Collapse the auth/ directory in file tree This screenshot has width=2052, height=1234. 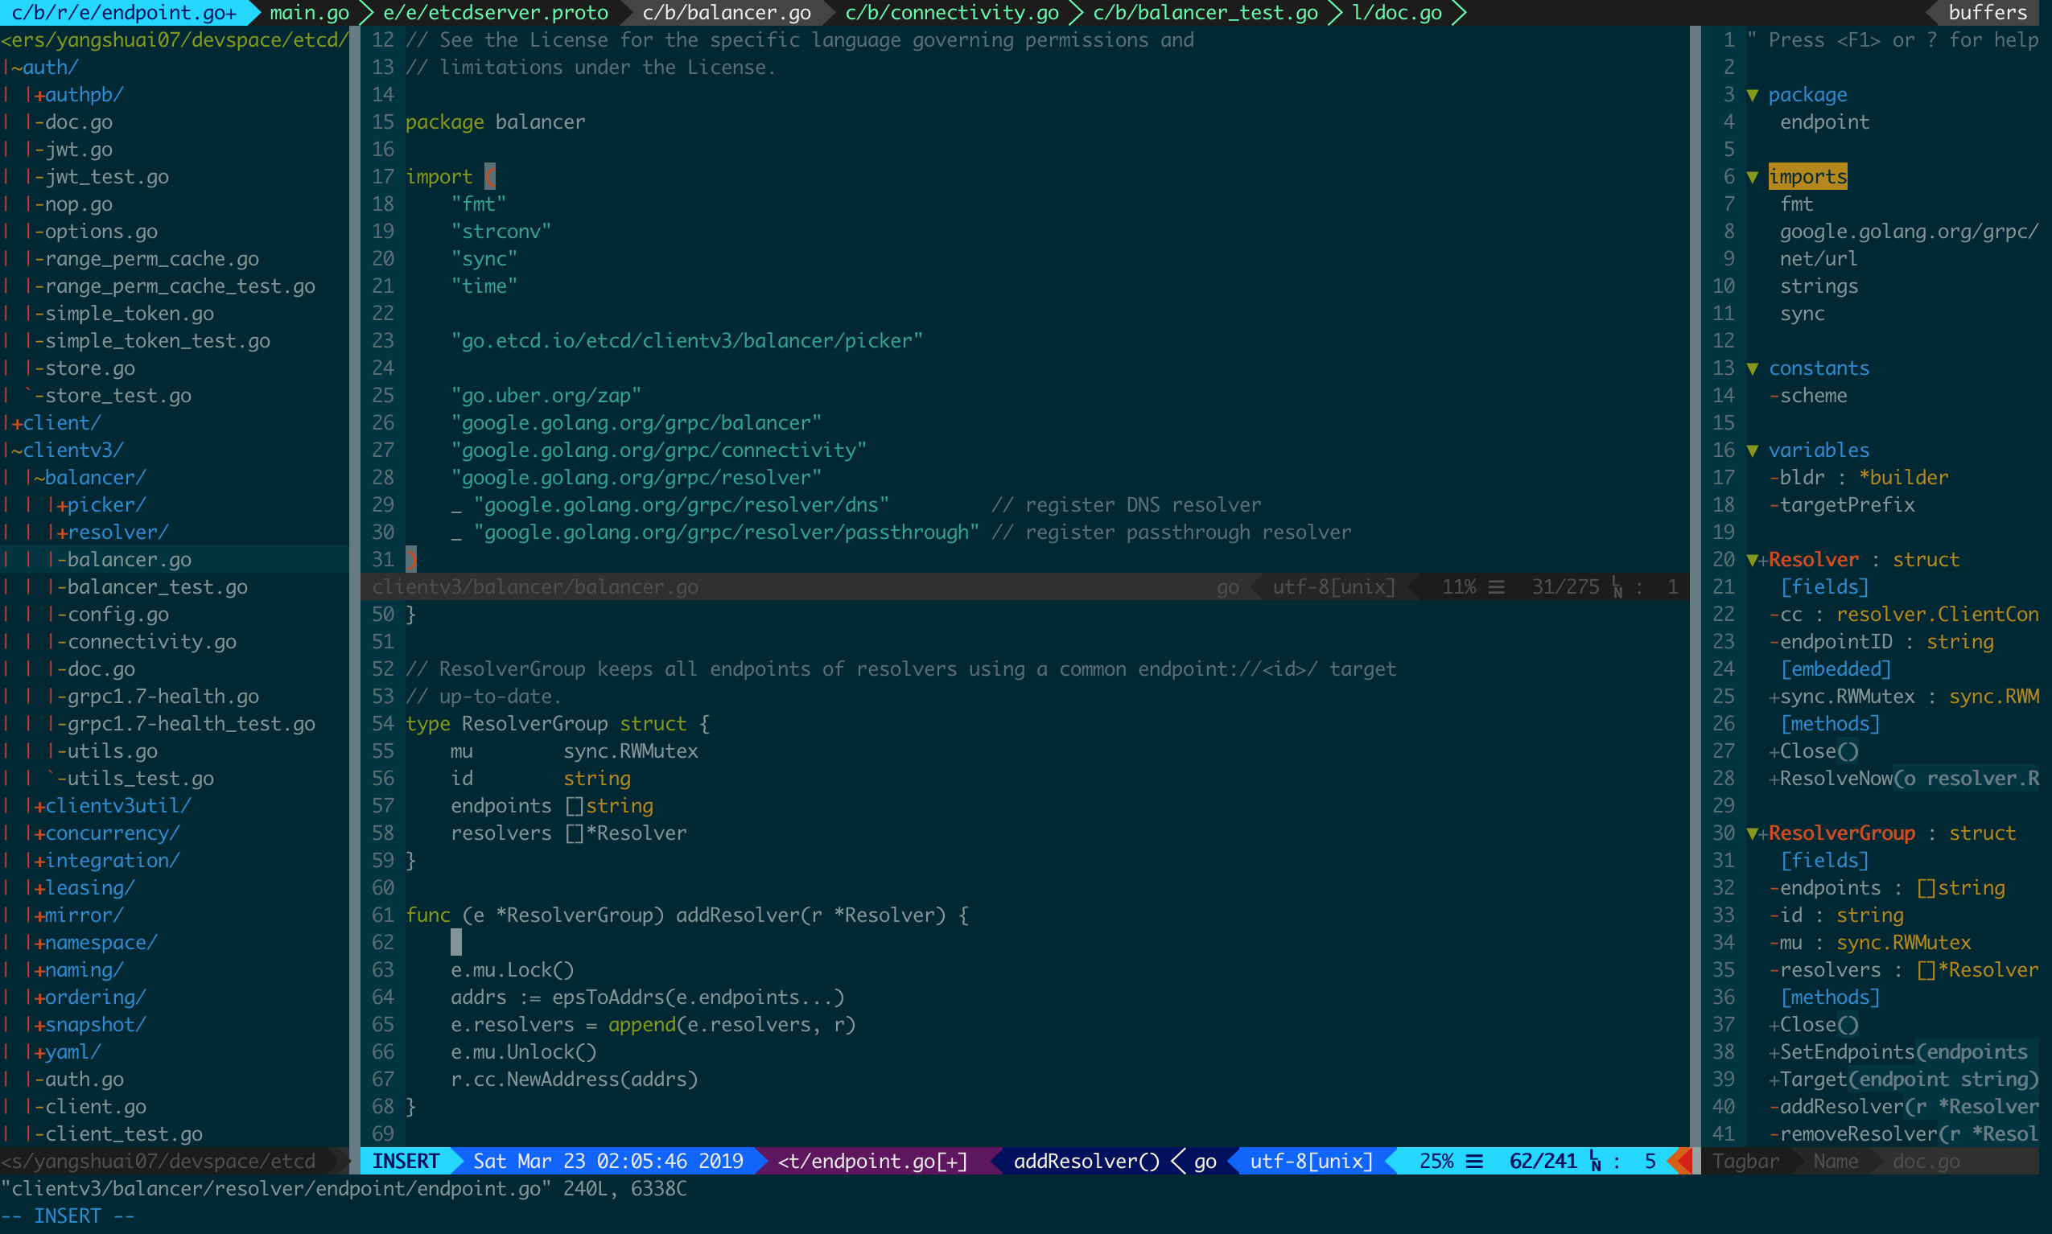pos(43,68)
